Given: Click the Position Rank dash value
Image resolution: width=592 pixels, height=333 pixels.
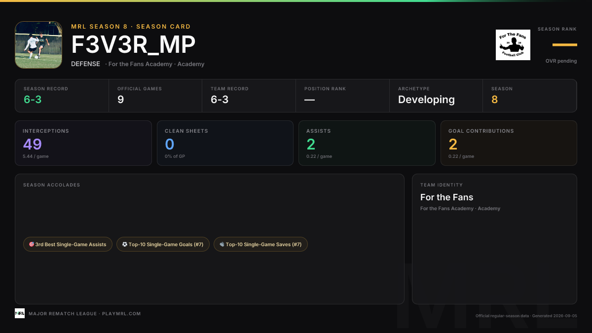Looking at the screenshot, I should 309,100.
